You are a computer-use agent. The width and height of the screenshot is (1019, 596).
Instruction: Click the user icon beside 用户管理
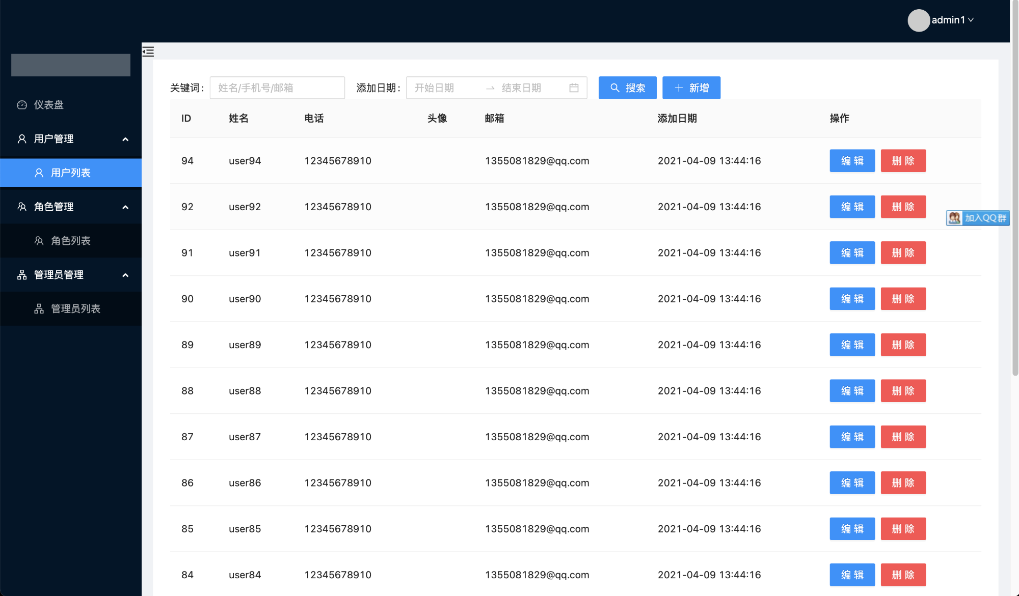pyautogui.click(x=22, y=139)
